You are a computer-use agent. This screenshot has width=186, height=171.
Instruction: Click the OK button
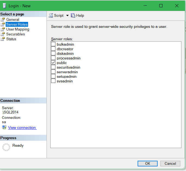point(148,163)
